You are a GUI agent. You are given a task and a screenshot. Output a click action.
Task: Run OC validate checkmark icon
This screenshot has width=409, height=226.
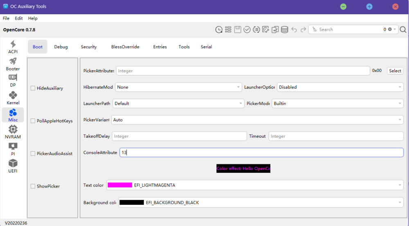tap(247, 29)
